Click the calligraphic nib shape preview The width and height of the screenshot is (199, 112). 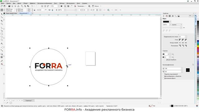(188, 70)
